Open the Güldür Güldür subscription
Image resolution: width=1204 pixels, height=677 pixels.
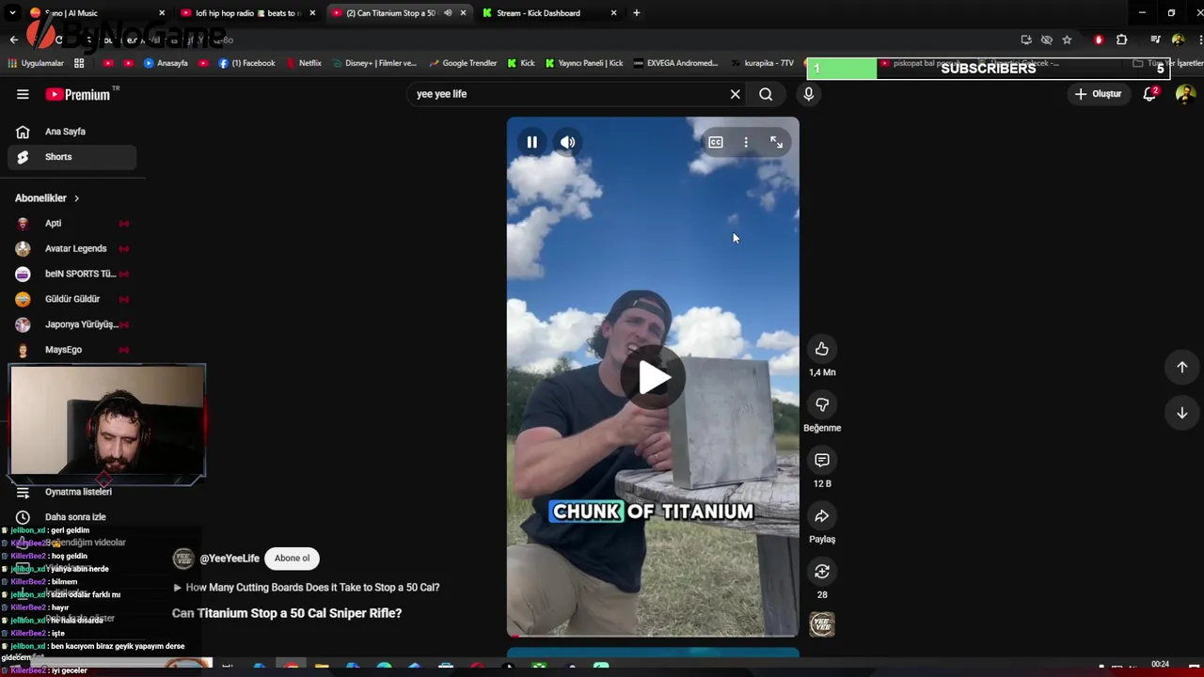[x=71, y=299]
